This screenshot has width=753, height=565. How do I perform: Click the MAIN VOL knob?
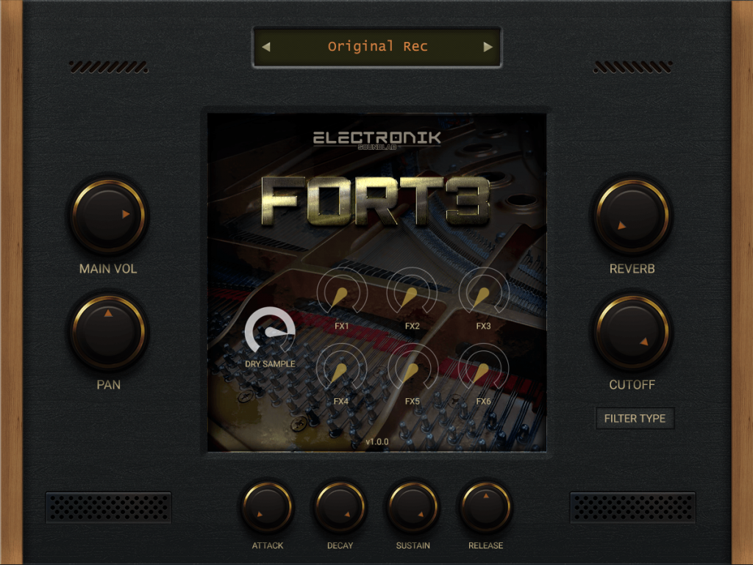(x=108, y=216)
